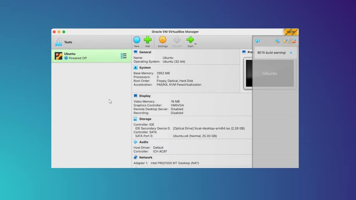Image resolution: width=356 pixels, height=200 pixels.
Task: Click Remote Desktop Server Disabled value
Action: 177,109
